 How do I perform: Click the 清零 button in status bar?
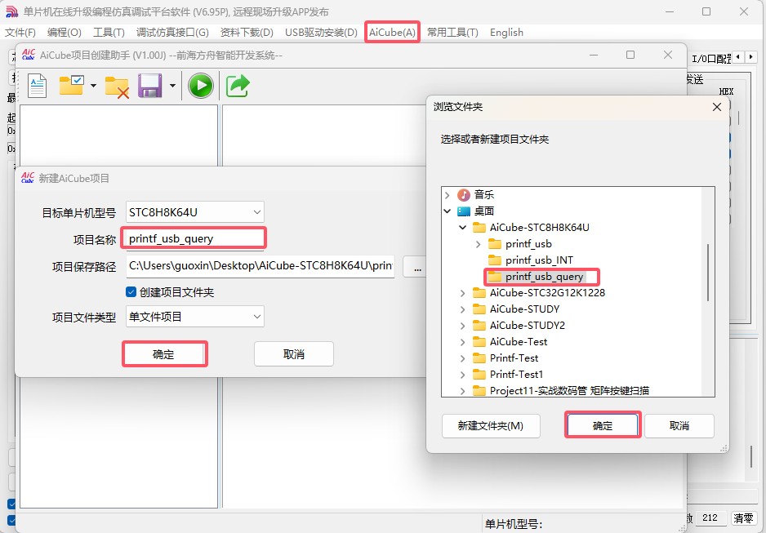pyautogui.click(x=743, y=517)
